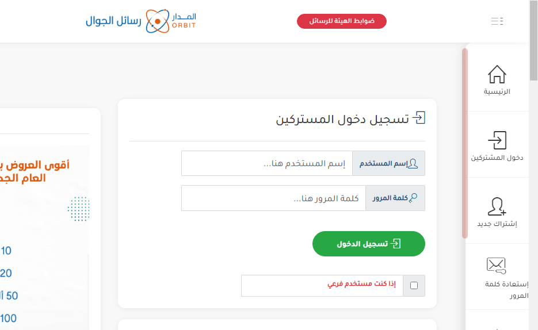
Task: Click the Orbit logo in header
Action: point(142,21)
